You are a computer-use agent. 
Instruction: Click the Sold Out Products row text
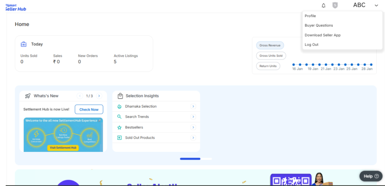point(140,138)
